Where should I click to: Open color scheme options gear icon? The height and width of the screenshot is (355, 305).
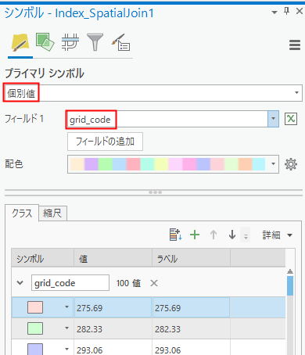click(291, 164)
